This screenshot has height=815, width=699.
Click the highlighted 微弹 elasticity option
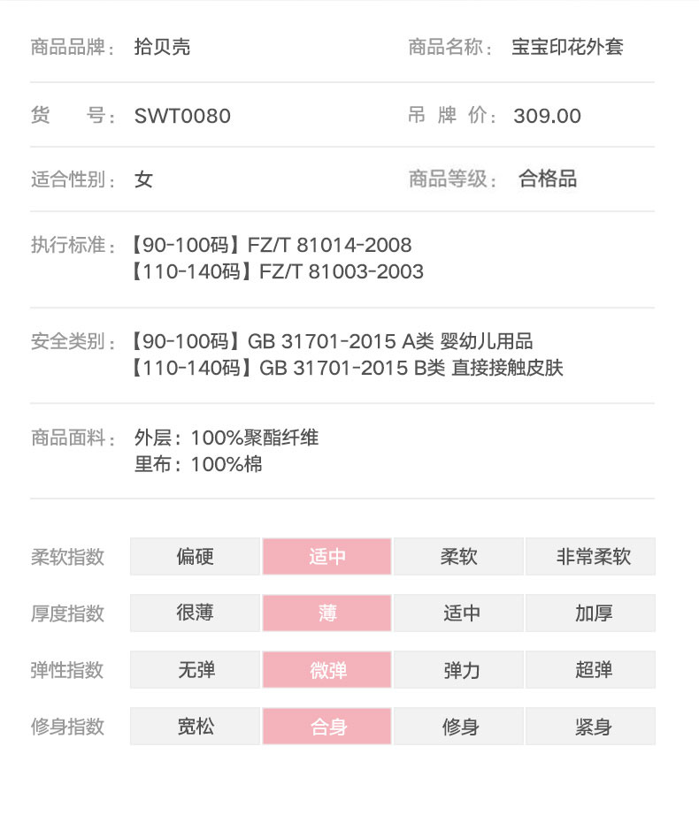[326, 670]
